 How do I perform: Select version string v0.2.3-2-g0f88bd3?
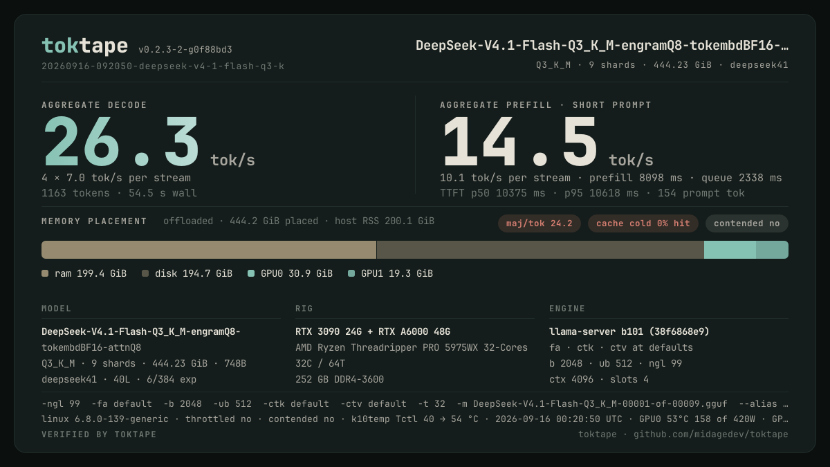point(185,50)
